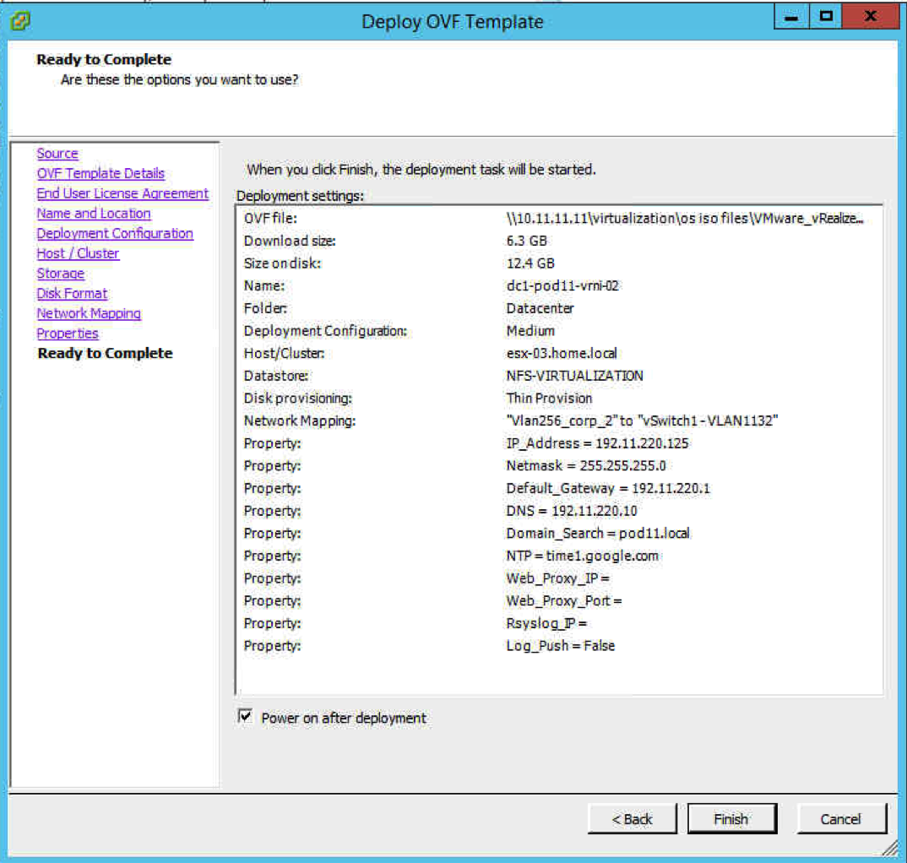The height and width of the screenshot is (863, 907).
Task: Minimize the Deploy OVF Template window
Action: [x=791, y=18]
